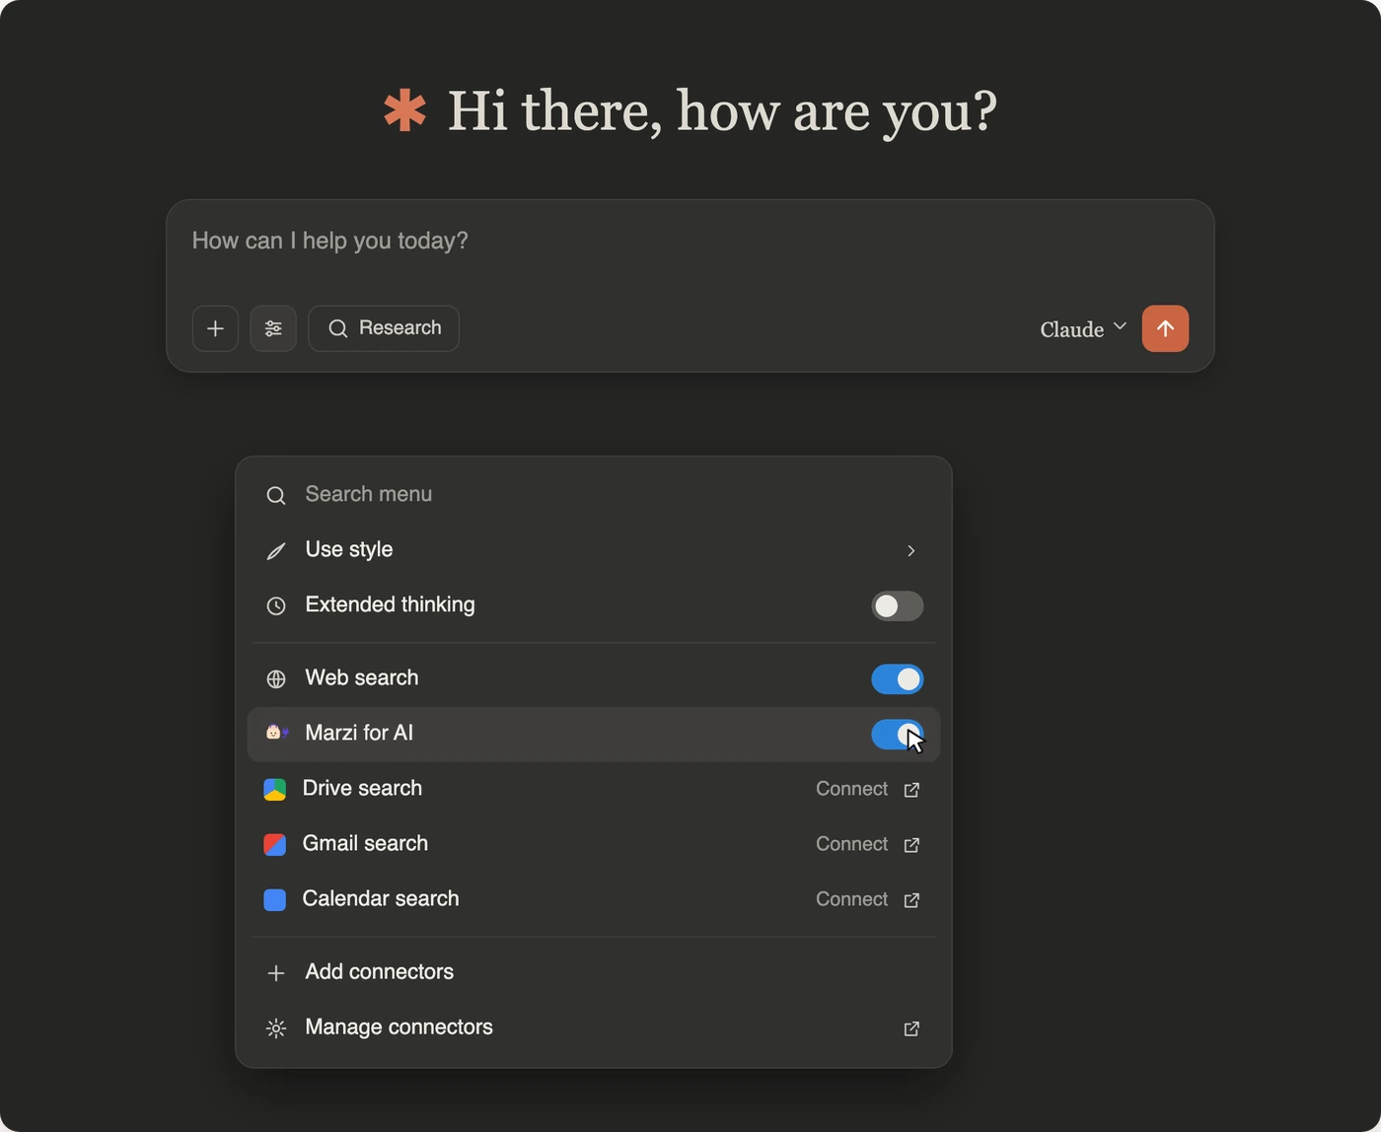Image resolution: width=1381 pixels, height=1132 pixels.
Task: Open the Claude model selector dropdown
Action: pyautogui.click(x=1083, y=328)
